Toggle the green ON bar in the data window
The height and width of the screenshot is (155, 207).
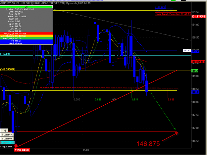tap(26, 7)
